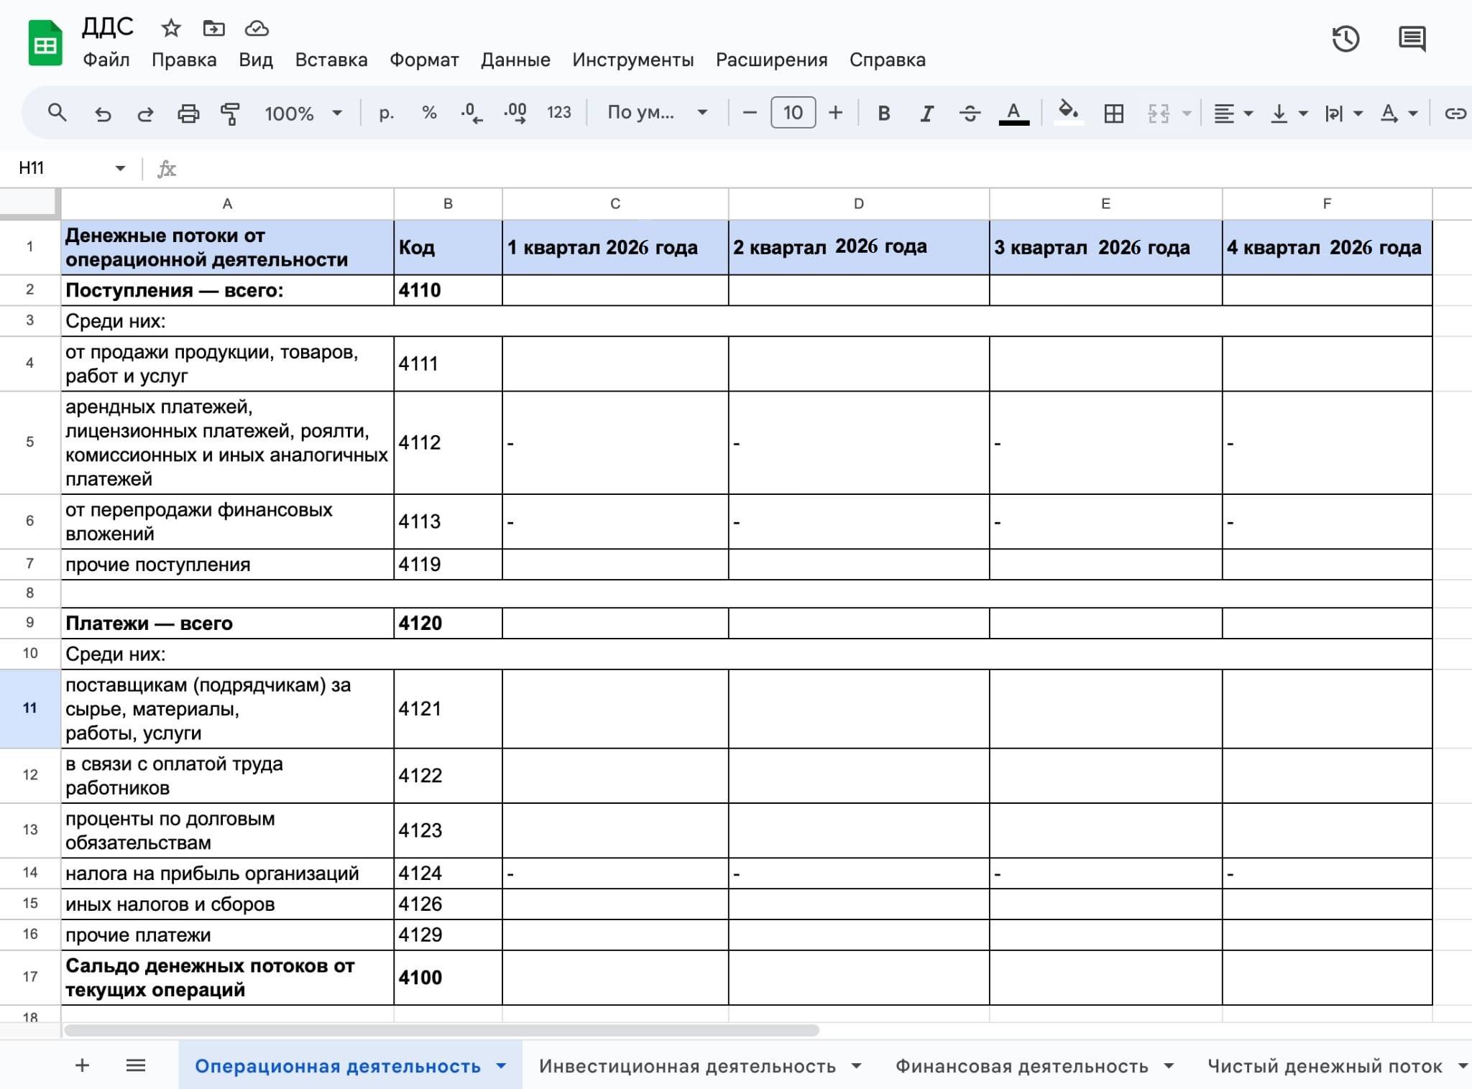Star the ДДС document
Viewport: 1472px width, 1089px height.
pyautogui.click(x=170, y=28)
